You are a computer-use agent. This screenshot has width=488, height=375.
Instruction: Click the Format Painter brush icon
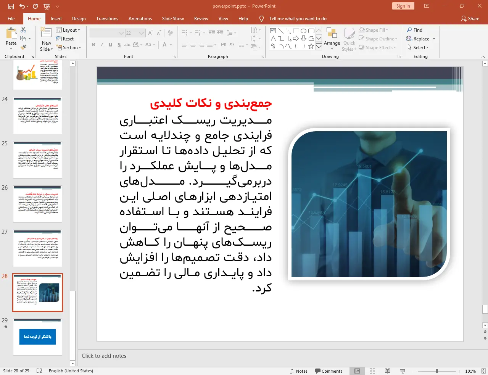pyautogui.click(x=23, y=47)
